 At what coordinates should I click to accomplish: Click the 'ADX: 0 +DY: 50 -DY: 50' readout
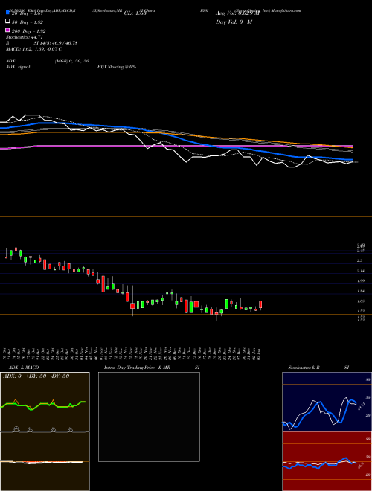[36, 376]
